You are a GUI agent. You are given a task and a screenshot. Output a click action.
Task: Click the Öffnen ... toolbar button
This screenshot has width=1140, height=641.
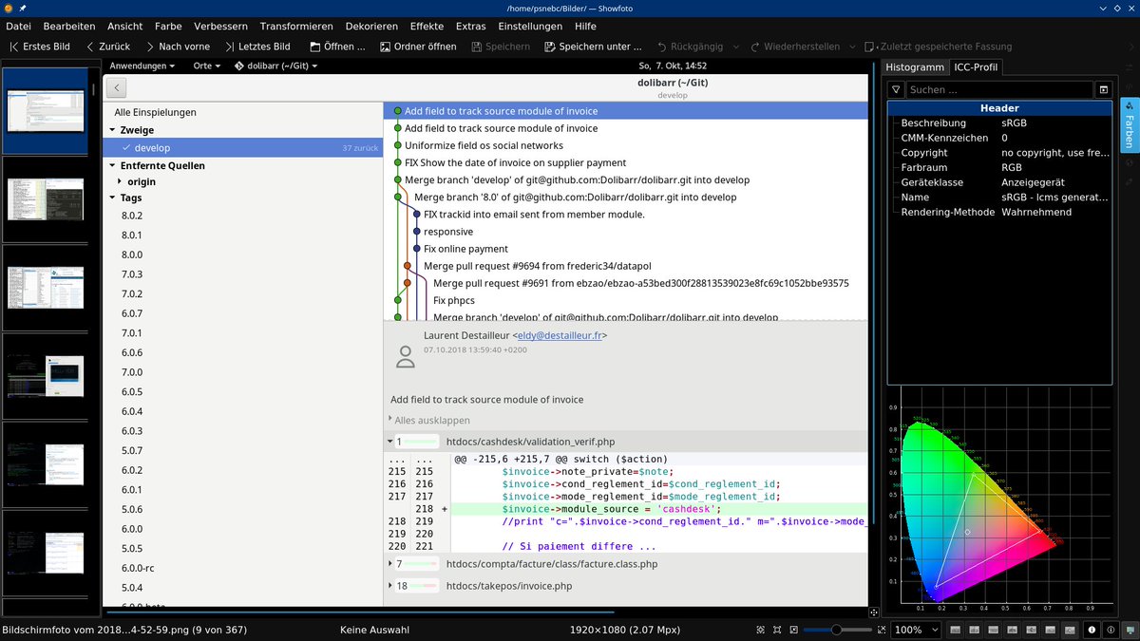coord(338,46)
